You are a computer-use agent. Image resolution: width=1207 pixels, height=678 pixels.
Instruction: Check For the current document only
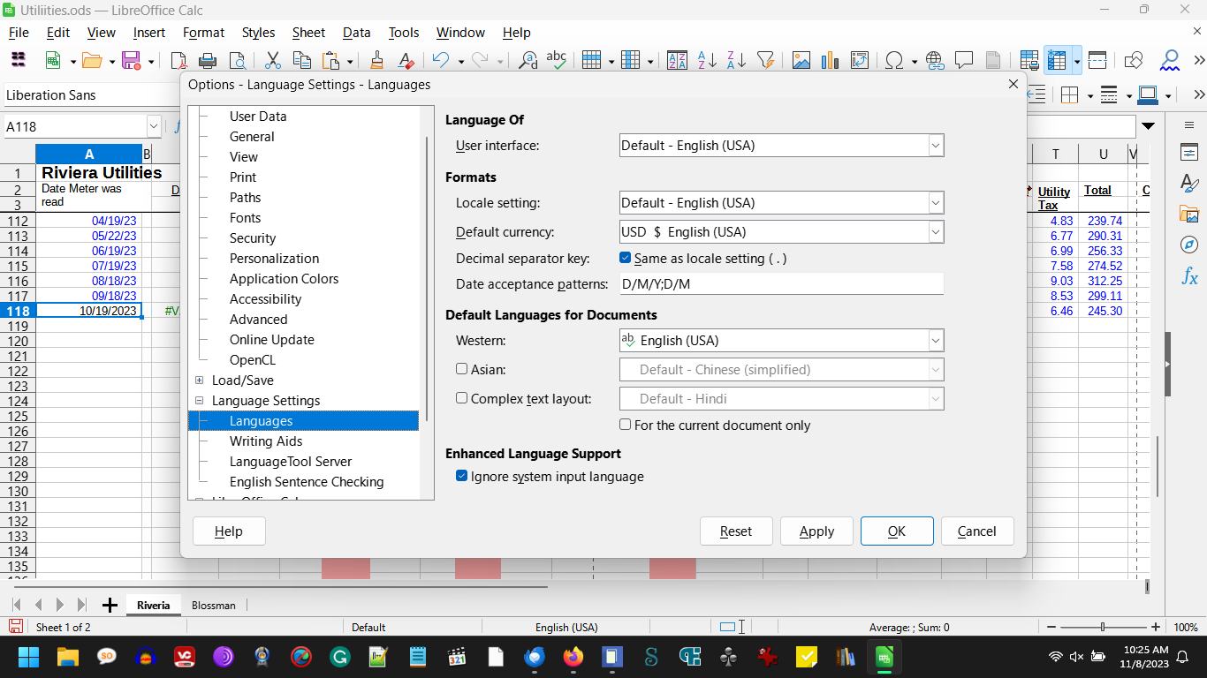pyautogui.click(x=626, y=425)
